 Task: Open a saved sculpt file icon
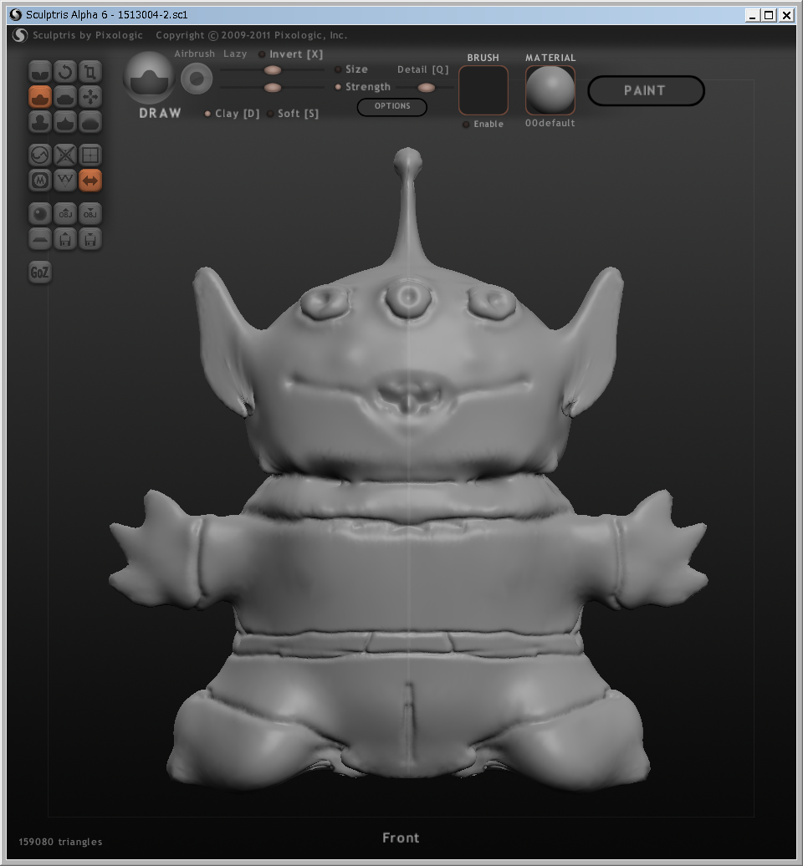click(65, 239)
